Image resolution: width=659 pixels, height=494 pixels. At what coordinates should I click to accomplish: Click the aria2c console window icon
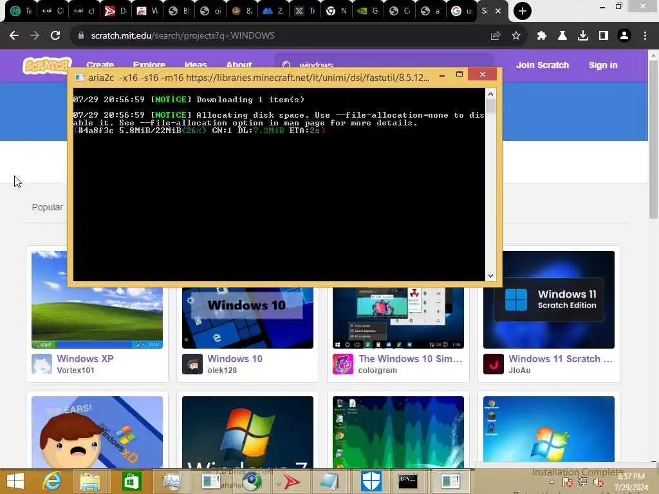(79, 77)
